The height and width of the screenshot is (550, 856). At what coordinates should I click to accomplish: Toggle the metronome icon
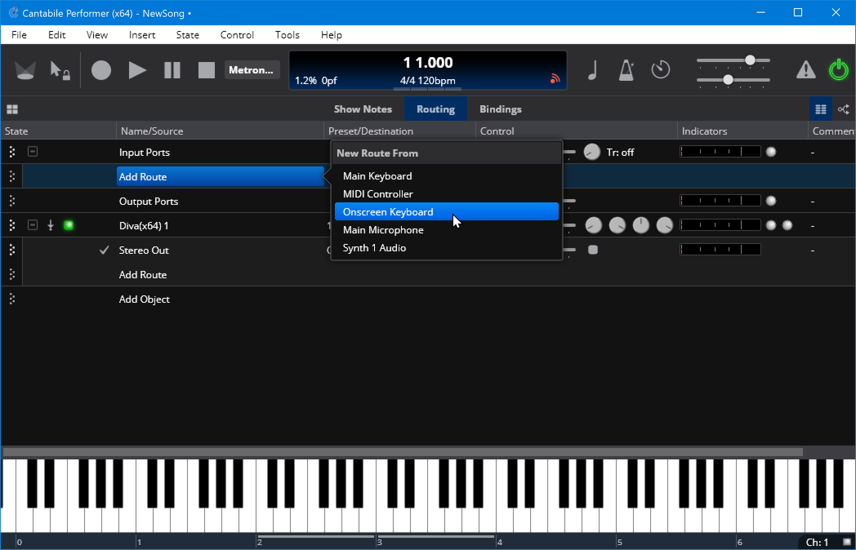[x=626, y=70]
